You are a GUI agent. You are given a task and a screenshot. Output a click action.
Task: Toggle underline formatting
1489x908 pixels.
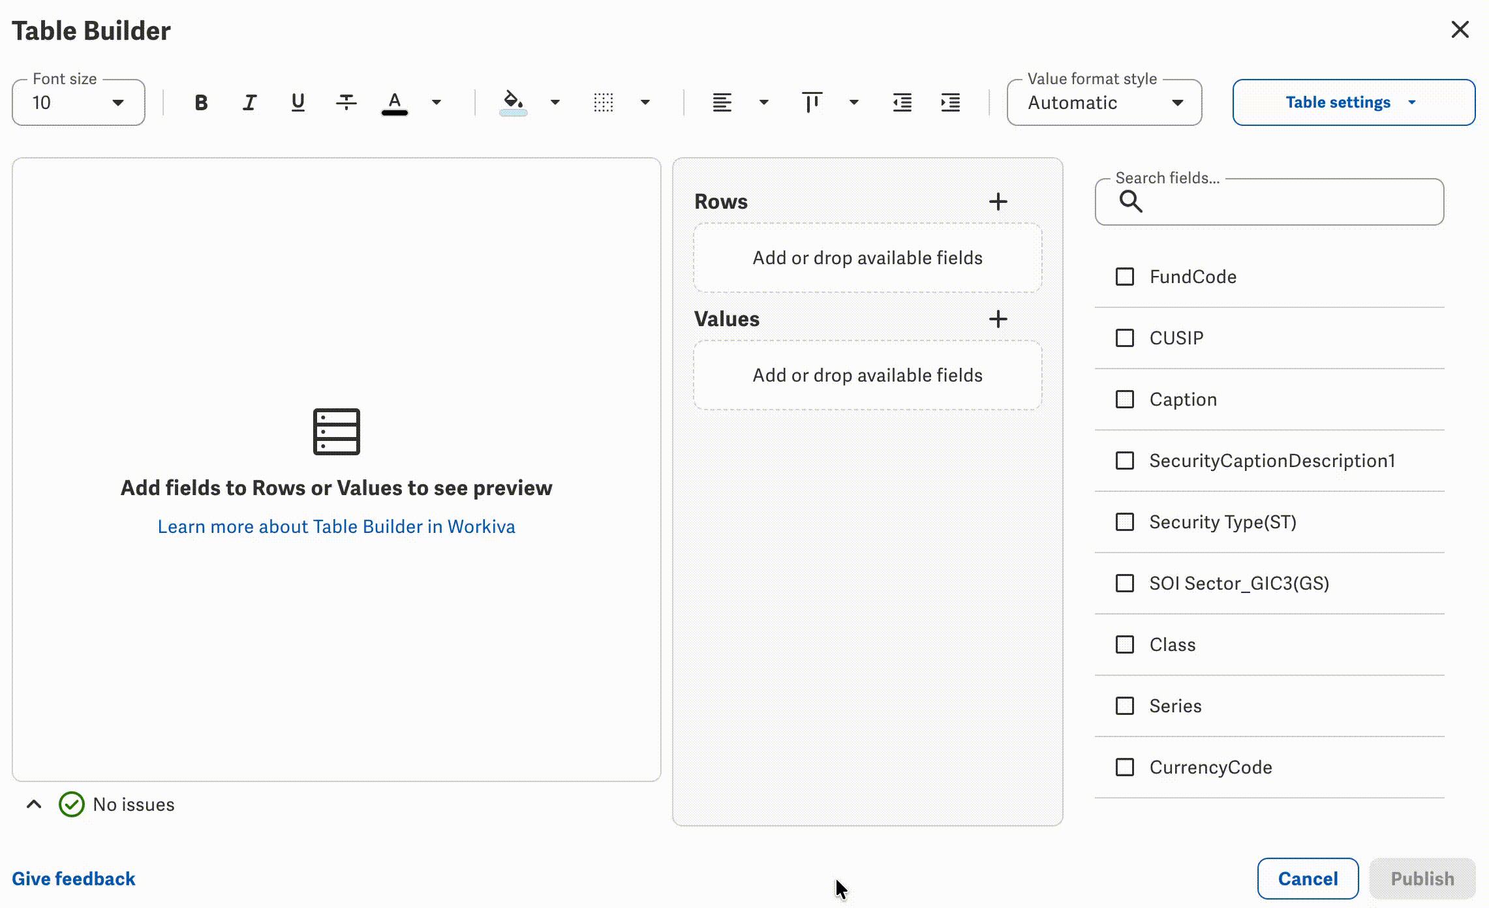click(x=298, y=102)
